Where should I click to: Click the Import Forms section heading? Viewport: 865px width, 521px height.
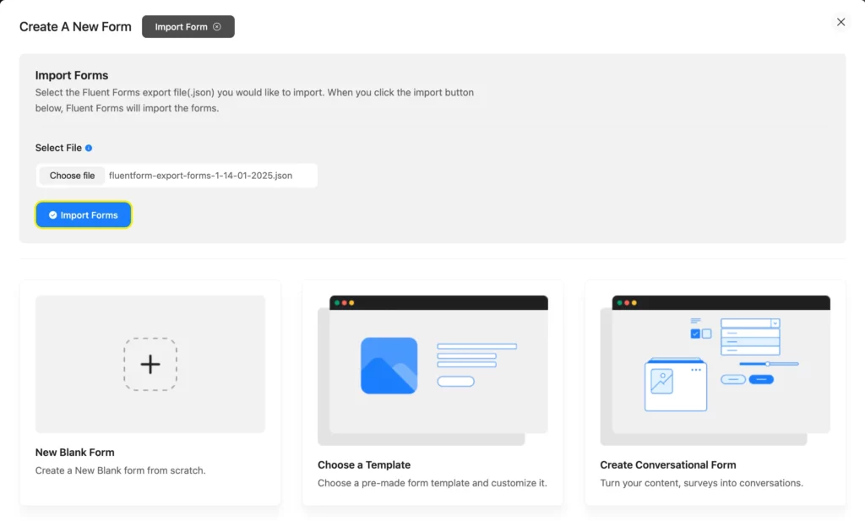coord(72,75)
